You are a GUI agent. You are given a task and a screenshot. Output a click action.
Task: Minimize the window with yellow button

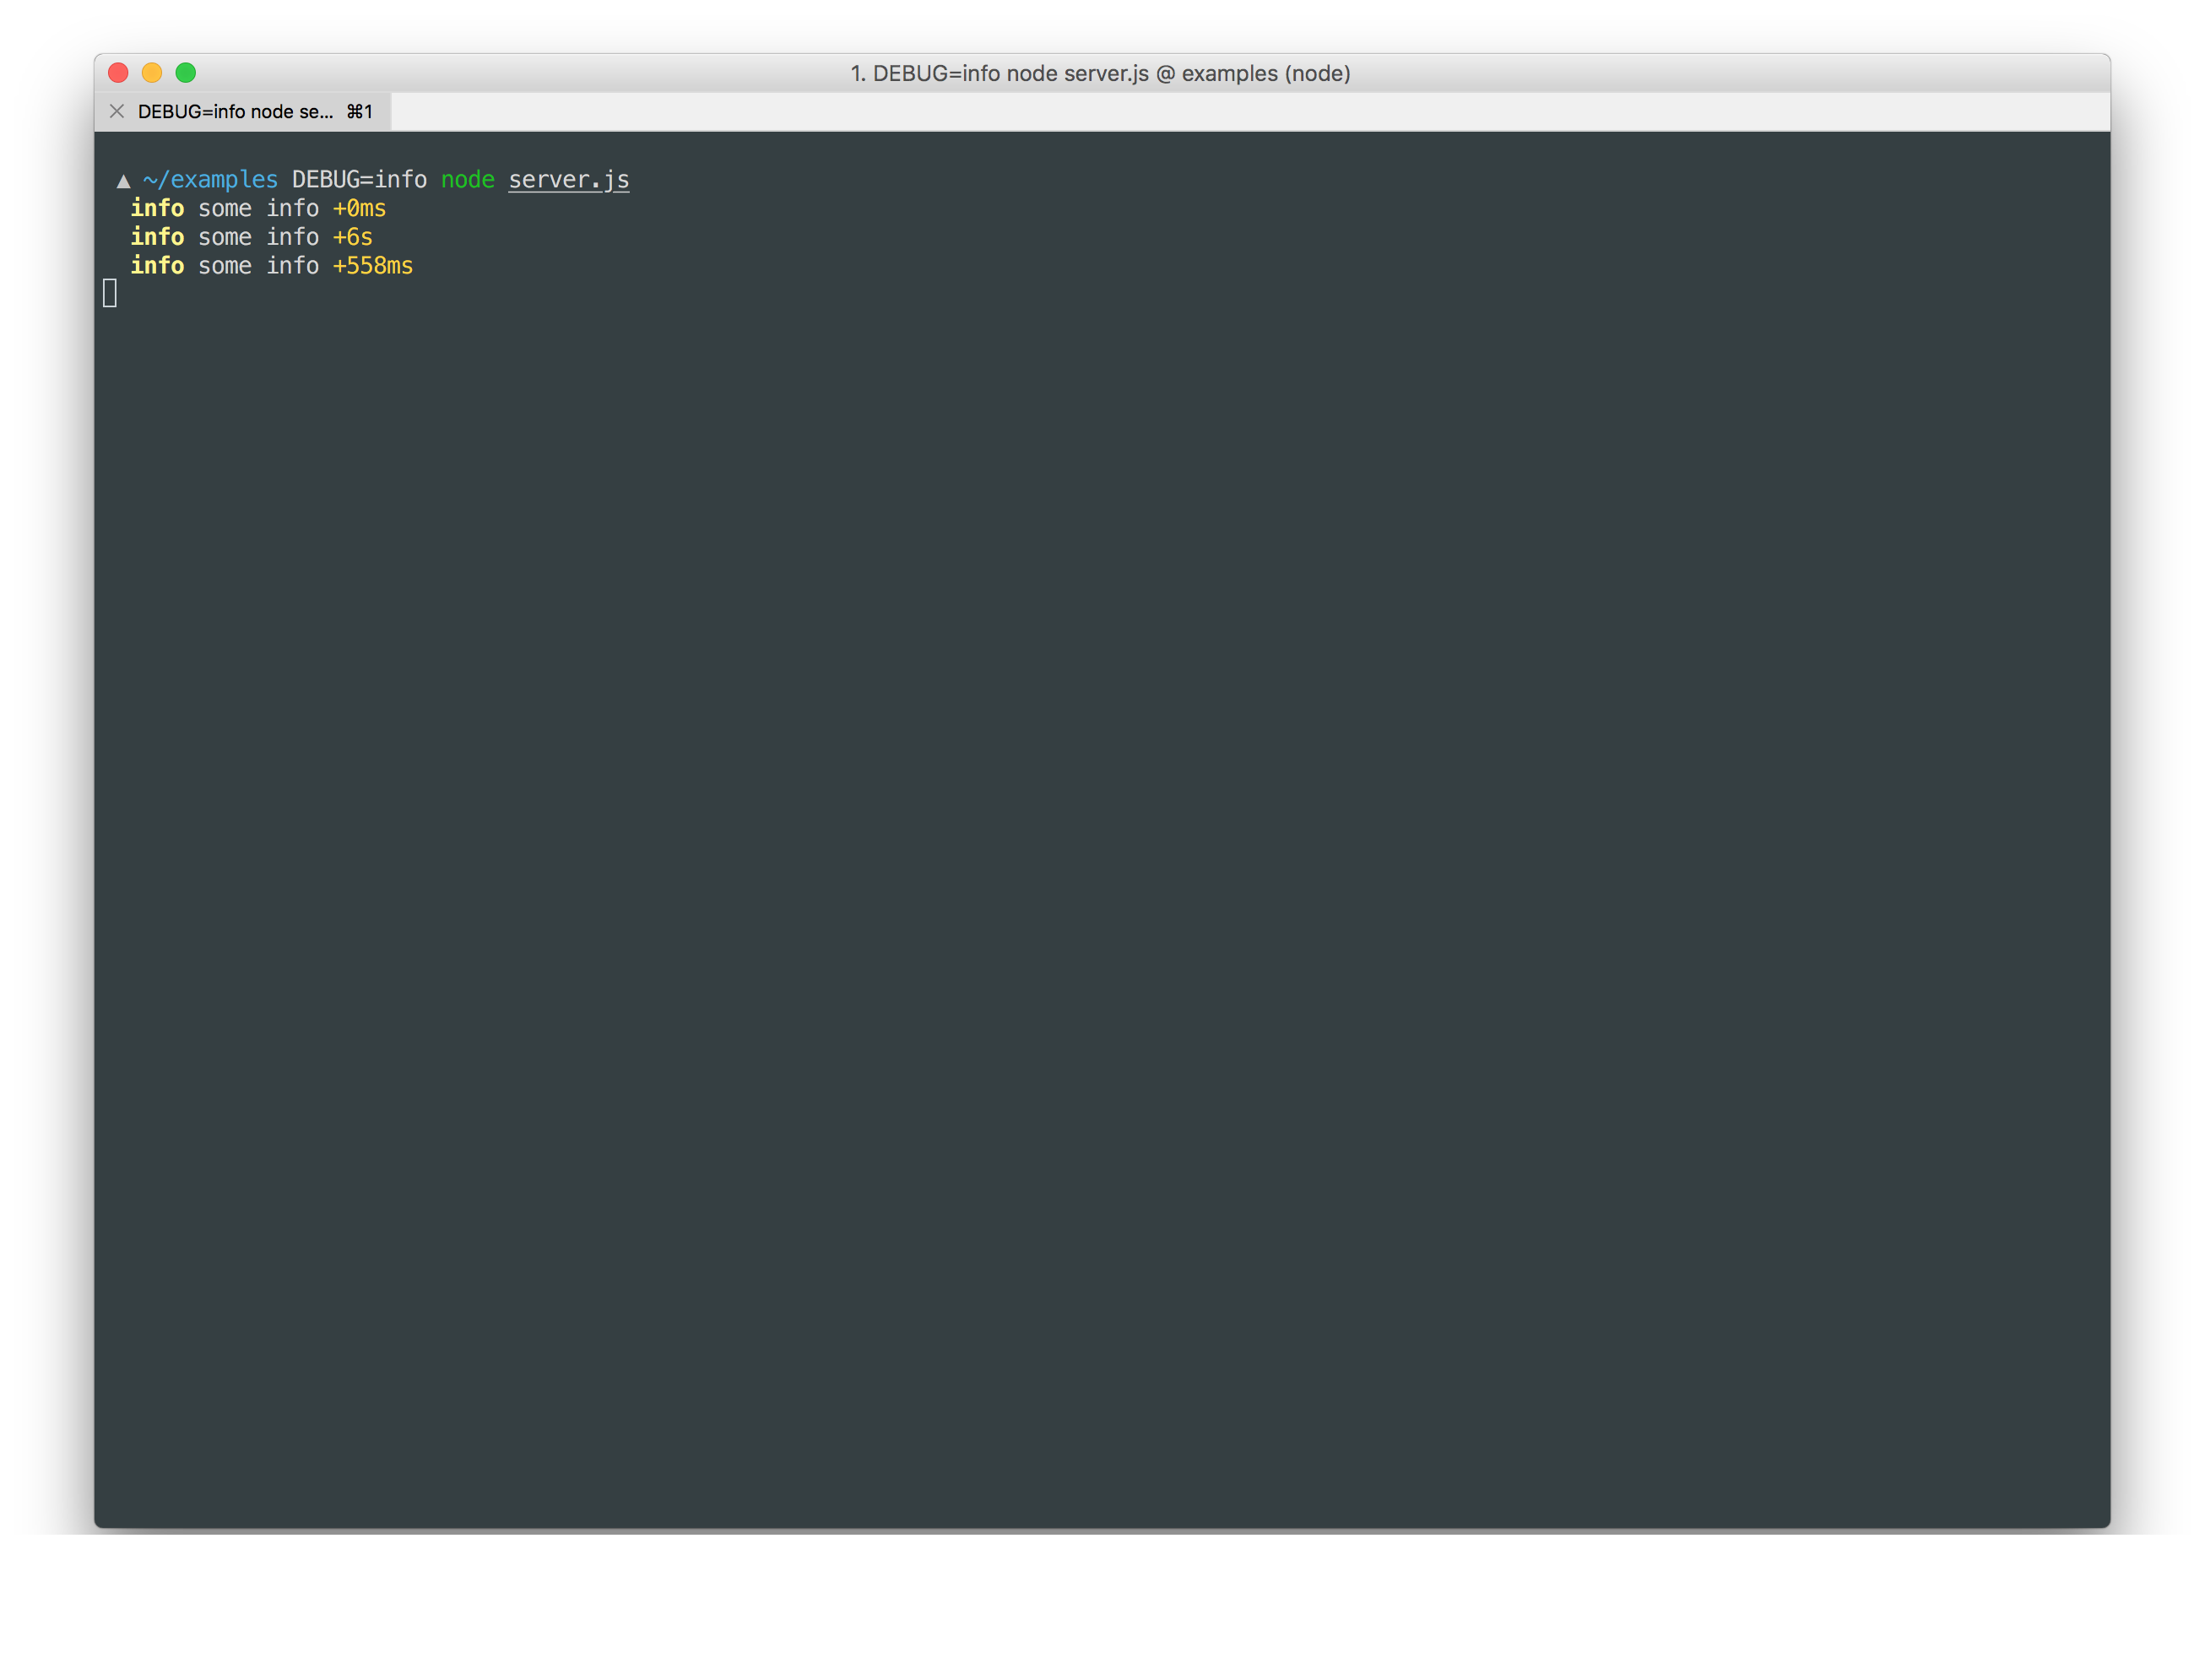[151, 73]
